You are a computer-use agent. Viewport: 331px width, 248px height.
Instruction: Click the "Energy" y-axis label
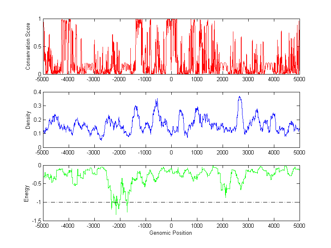(x=26, y=193)
